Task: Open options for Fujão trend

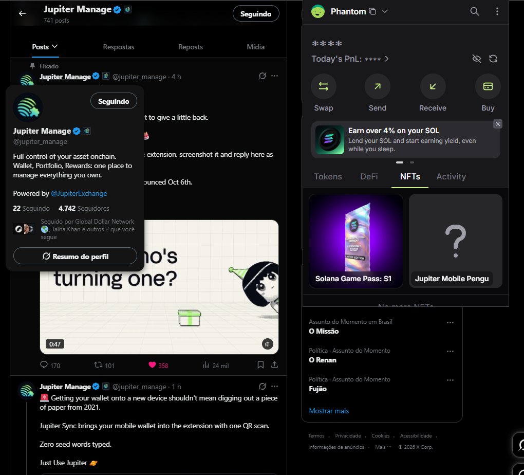Action: point(450,380)
